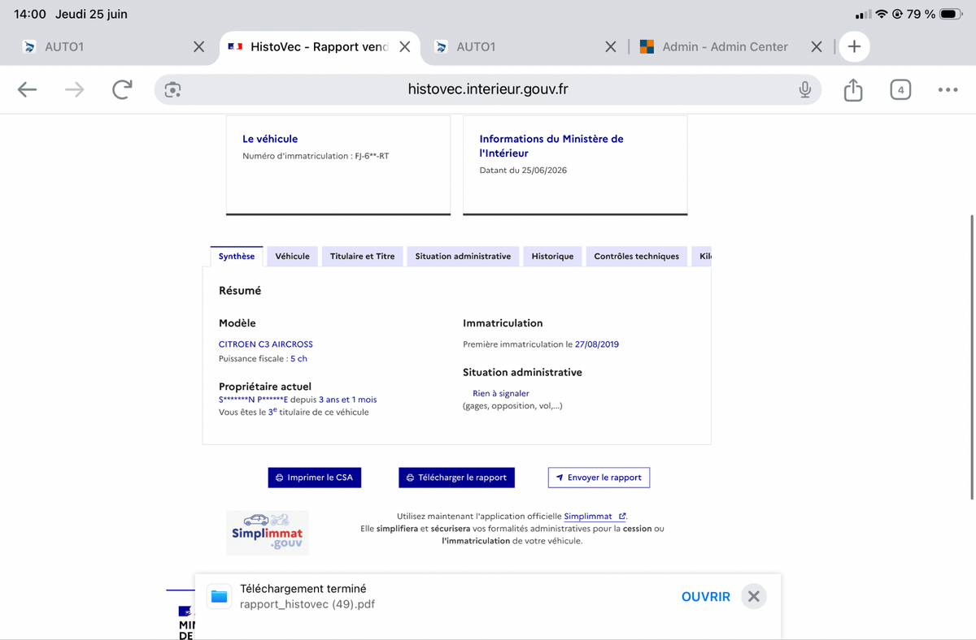This screenshot has height=640, width=976.
Task: Click the CITROEN C3 AIRCROSS model text
Action: click(266, 344)
